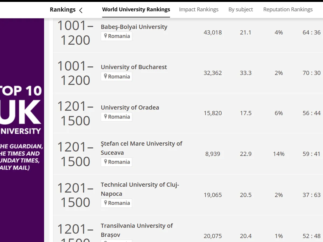Click the Romania tag under University of Oradea
Image resolution: width=323 pixels, height=242 pixels.
tap(119, 117)
